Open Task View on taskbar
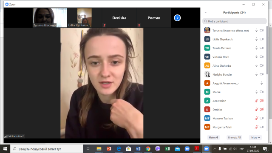 point(88,149)
